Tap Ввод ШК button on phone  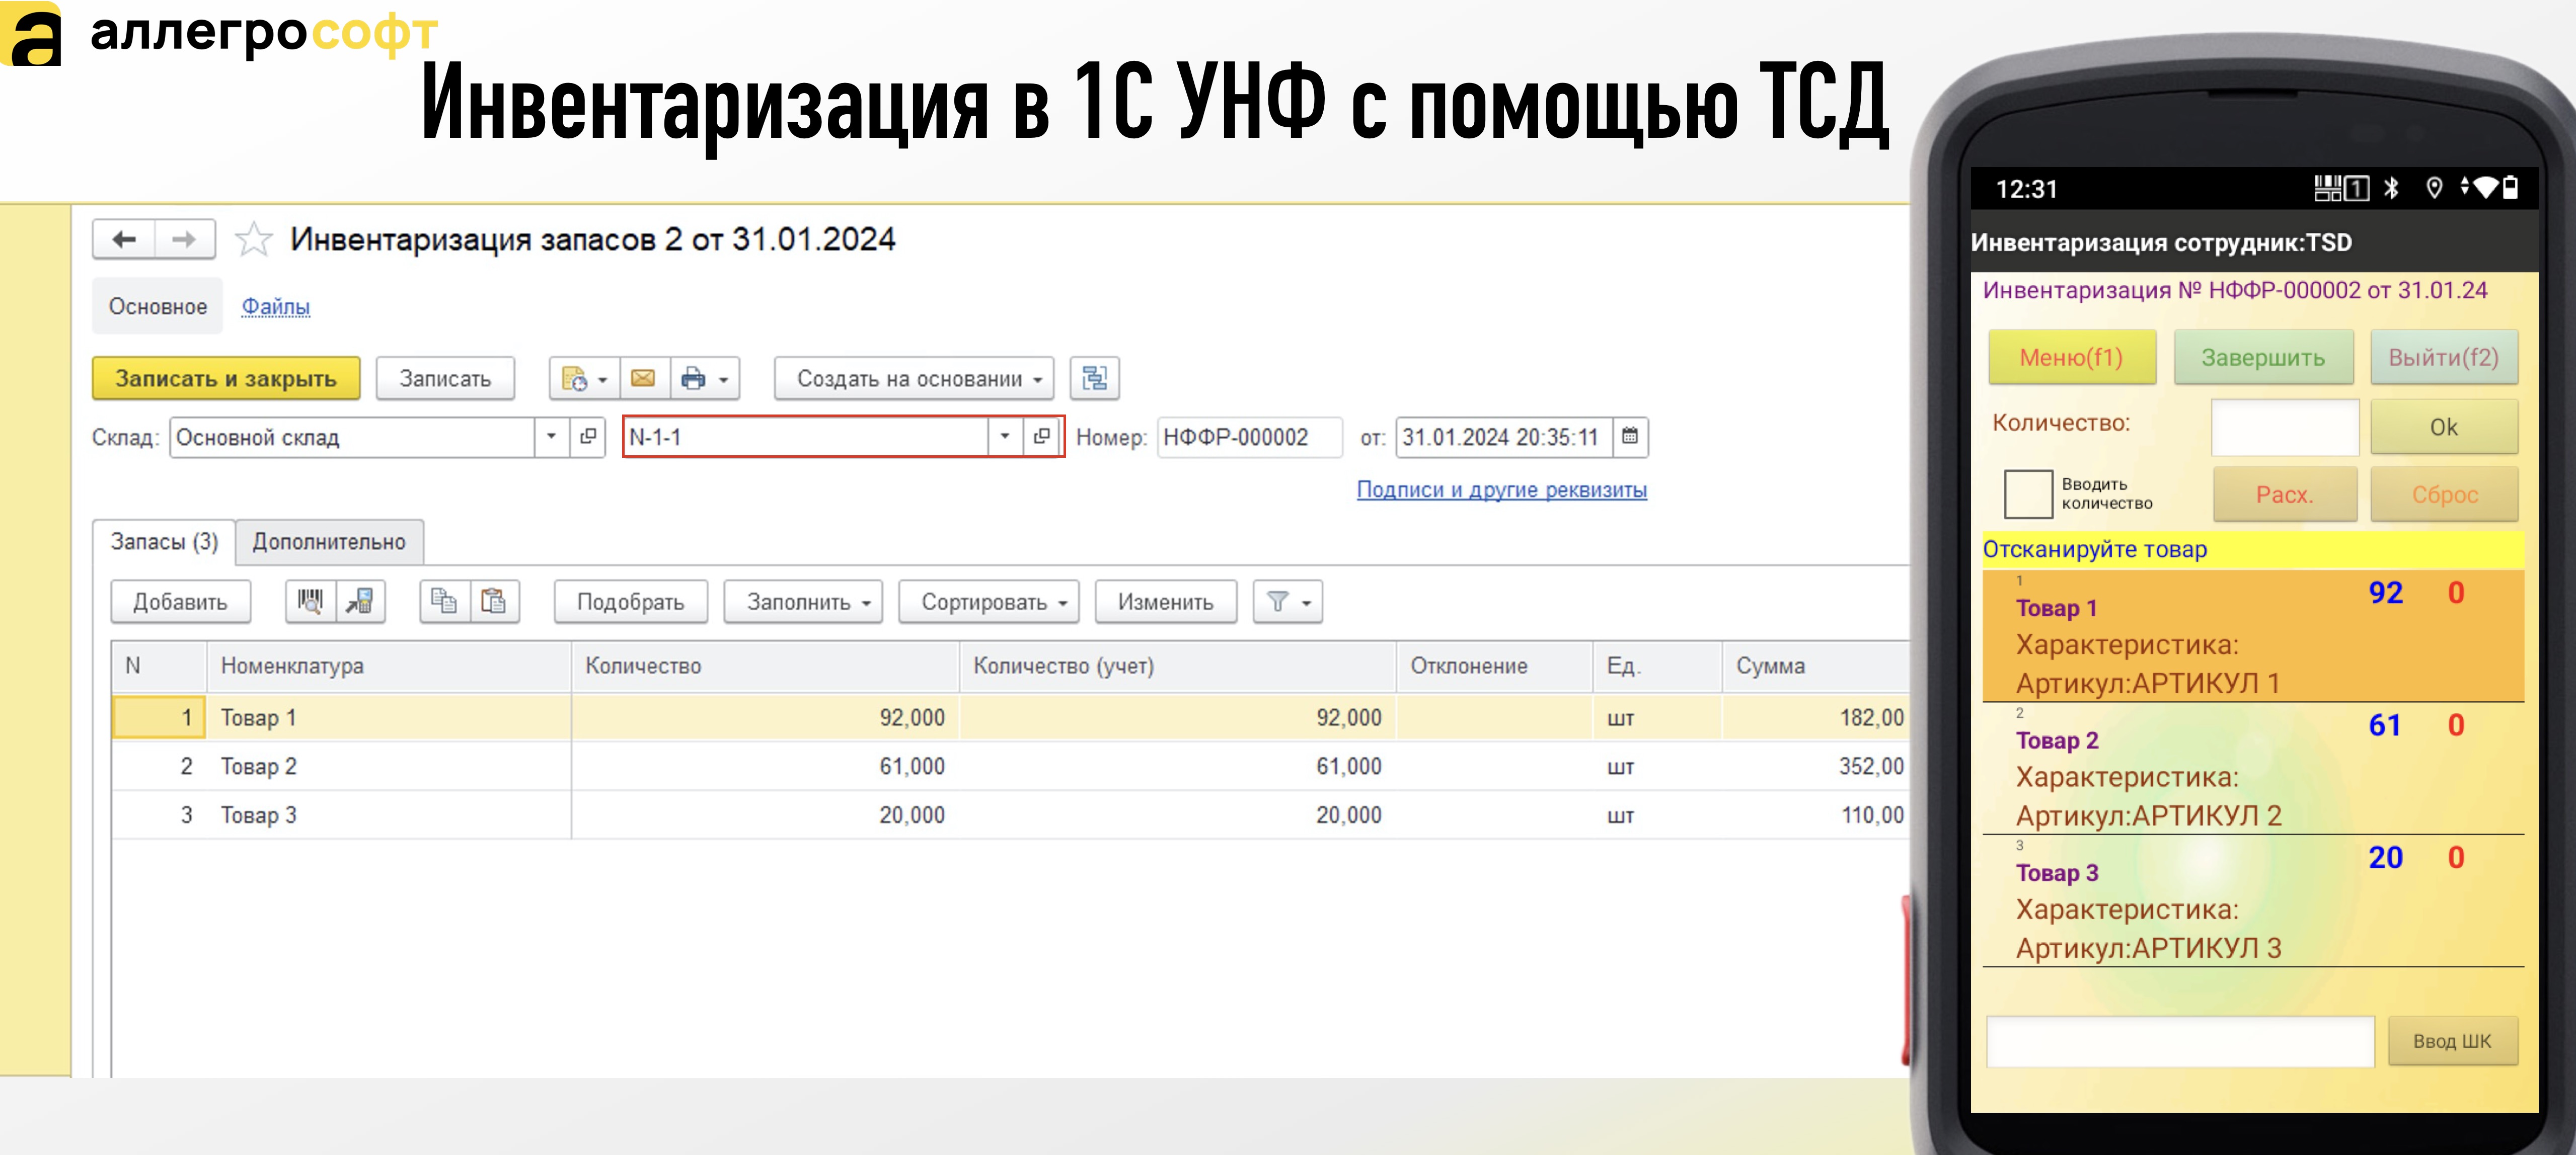(x=2452, y=1041)
